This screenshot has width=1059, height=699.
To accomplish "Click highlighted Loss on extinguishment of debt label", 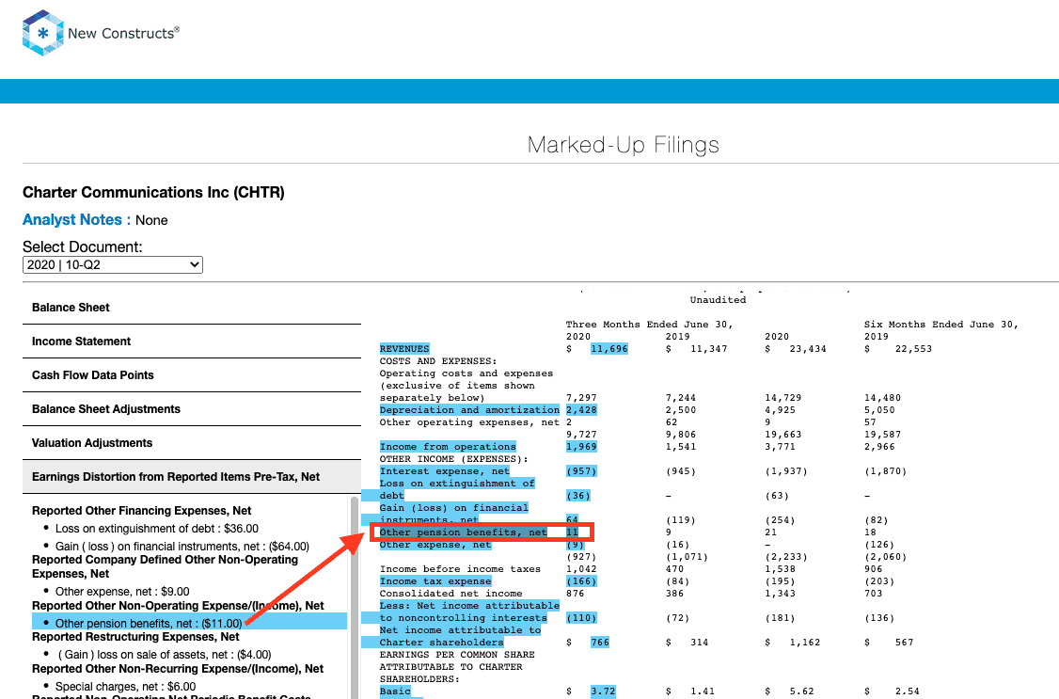I will (456, 489).
